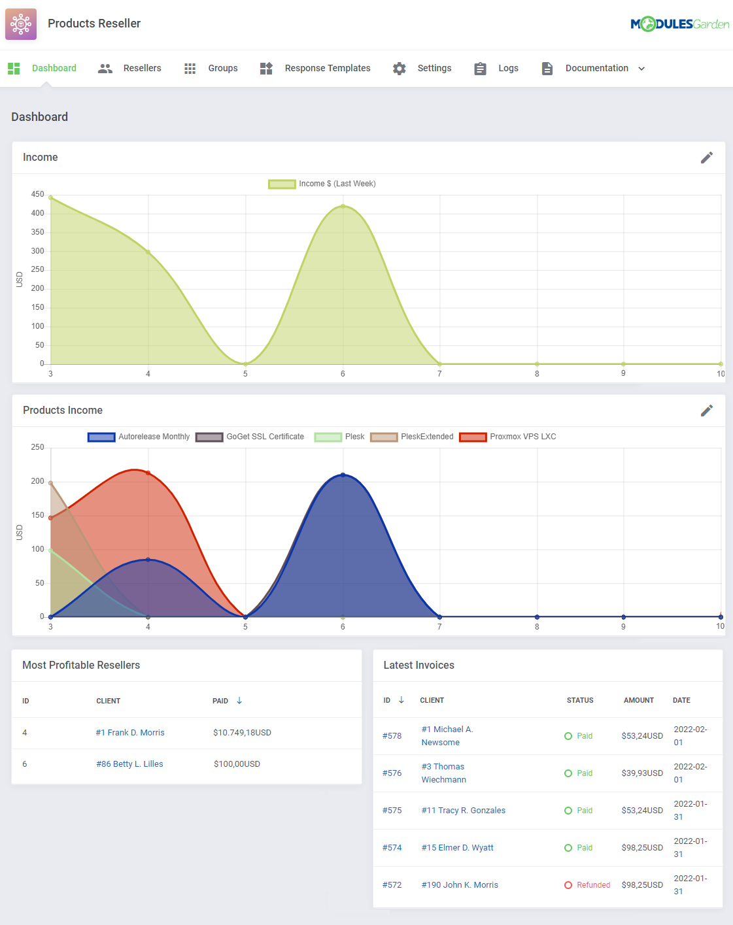Toggle Autorelease Monthly legend swatch
Image resolution: width=733 pixels, height=925 pixels.
pos(101,437)
